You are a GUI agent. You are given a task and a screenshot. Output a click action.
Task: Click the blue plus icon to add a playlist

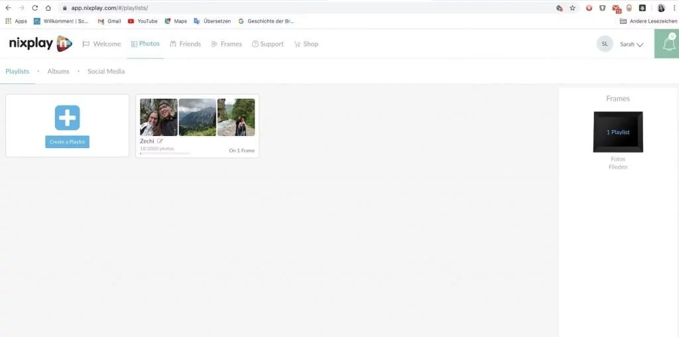[67, 117]
